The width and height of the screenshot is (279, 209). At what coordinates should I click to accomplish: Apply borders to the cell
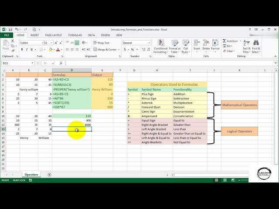41,50
